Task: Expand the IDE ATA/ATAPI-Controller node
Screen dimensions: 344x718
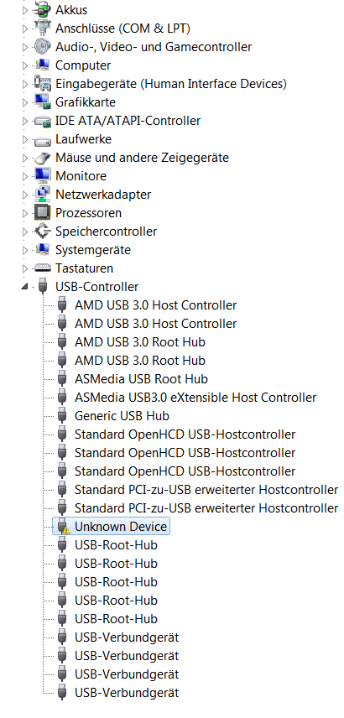Action: point(25,121)
